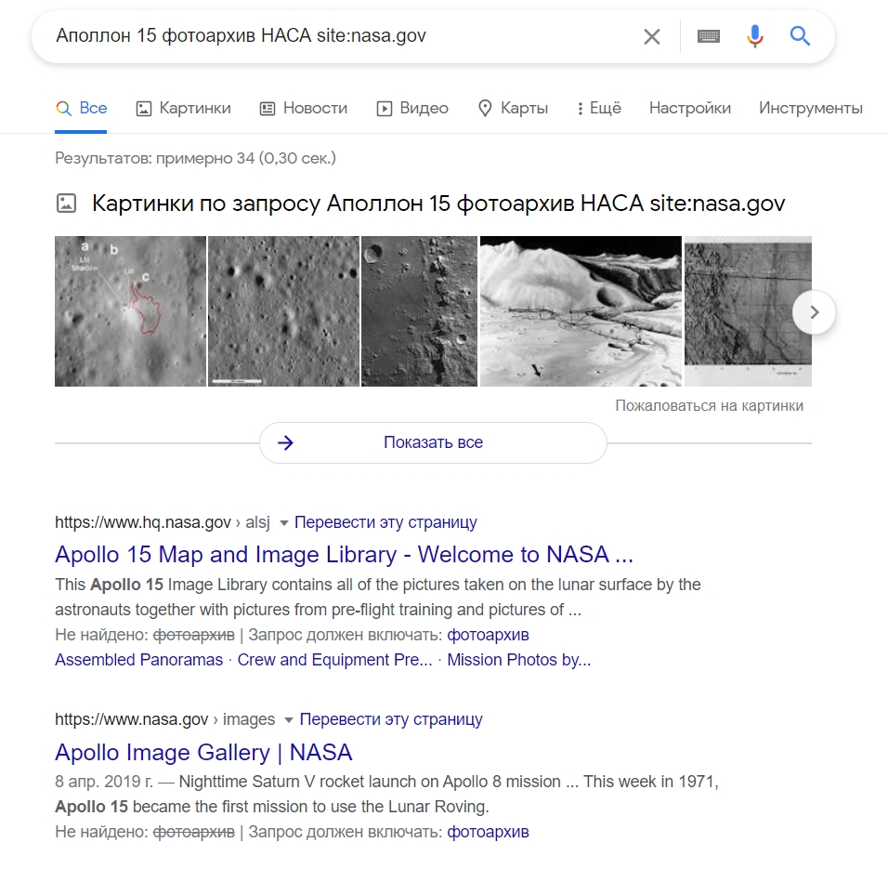The width and height of the screenshot is (888, 882).
Task: Open Apollo 15 Map and Image Library result
Action: pyautogui.click(x=344, y=555)
